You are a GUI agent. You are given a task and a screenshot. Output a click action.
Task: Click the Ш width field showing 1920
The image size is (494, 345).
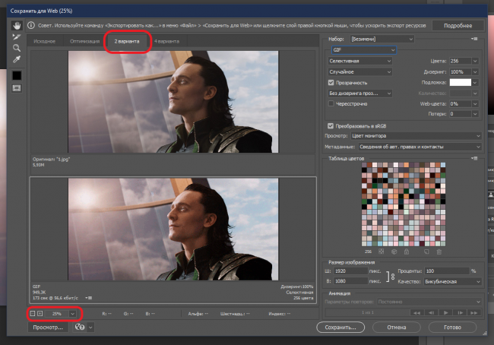[351, 271]
